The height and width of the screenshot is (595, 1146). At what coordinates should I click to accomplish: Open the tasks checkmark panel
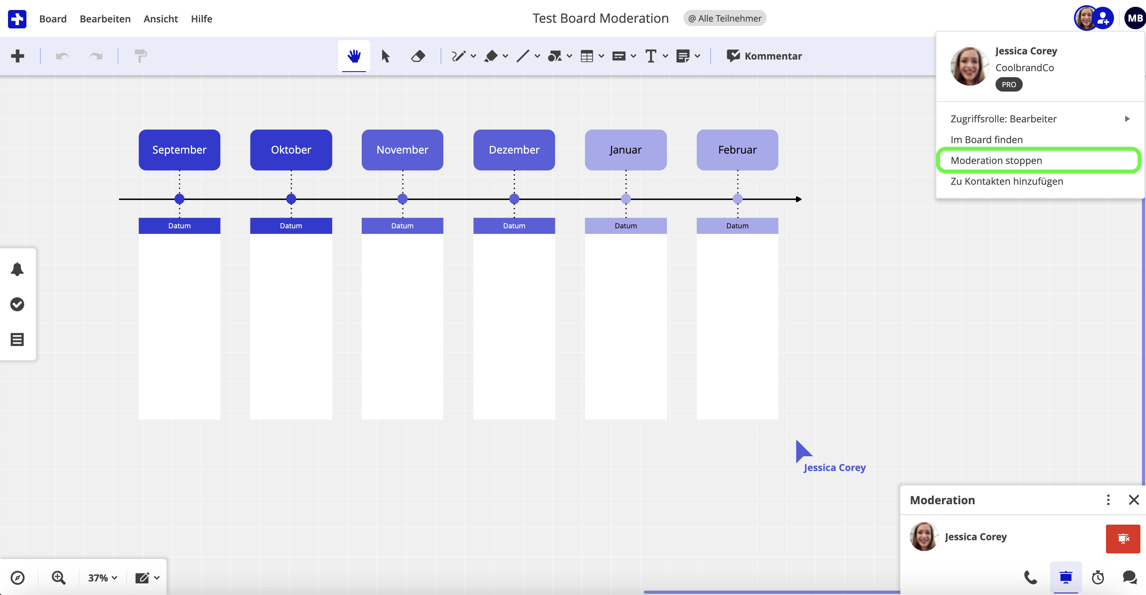click(x=17, y=304)
